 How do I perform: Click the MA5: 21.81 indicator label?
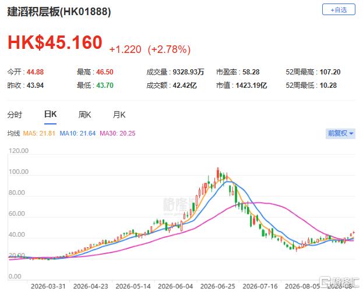pyautogui.click(x=39, y=133)
